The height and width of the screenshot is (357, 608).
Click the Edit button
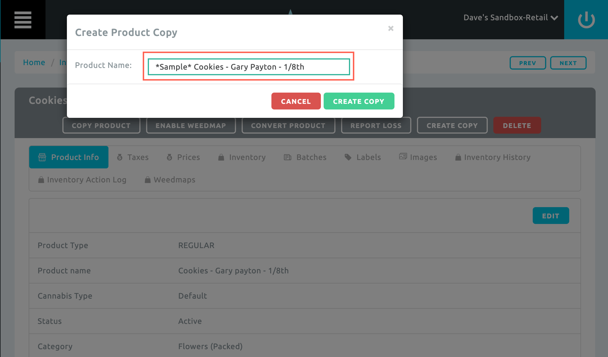click(550, 216)
